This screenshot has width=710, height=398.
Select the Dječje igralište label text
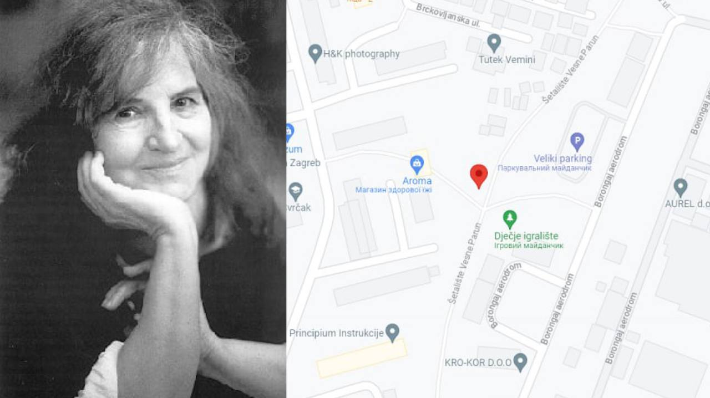pyautogui.click(x=526, y=236)
